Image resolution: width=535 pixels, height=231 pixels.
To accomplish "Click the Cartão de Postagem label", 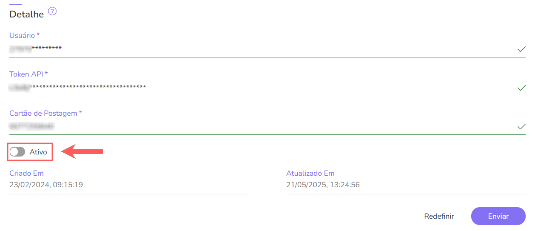I will (46, 113).
